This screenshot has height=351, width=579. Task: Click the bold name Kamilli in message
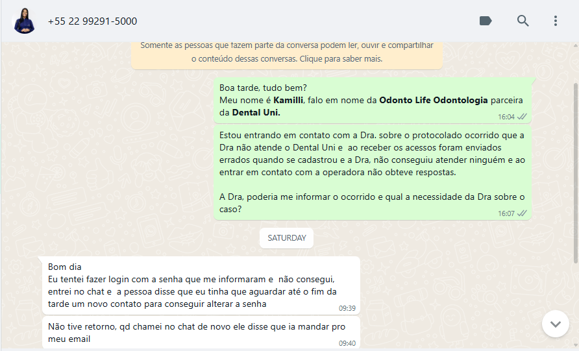click(x=288, y=101)
